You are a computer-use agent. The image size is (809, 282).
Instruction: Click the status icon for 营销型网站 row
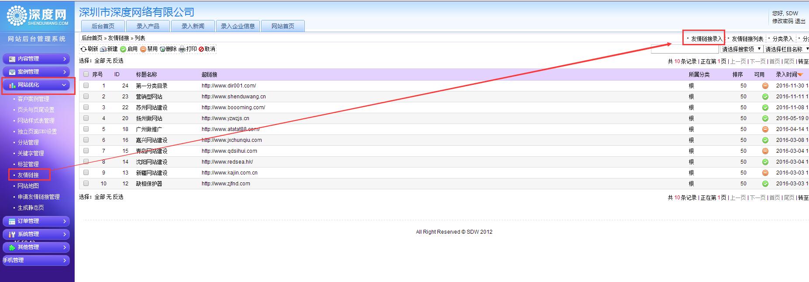765,97
